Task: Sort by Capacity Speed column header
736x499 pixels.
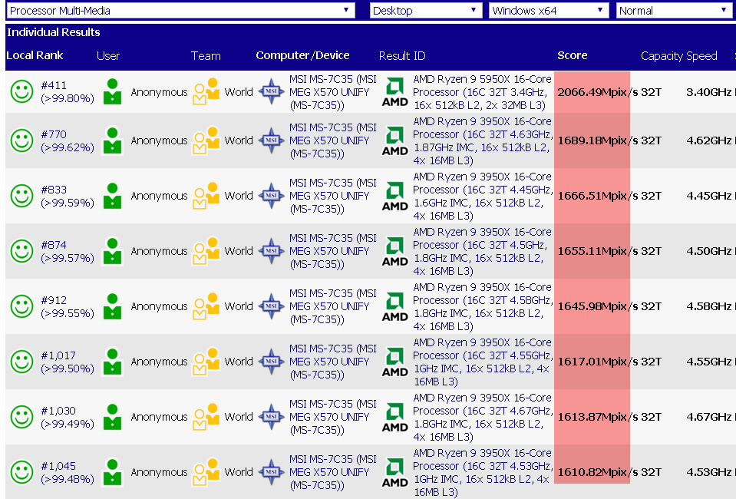Action: (x=678, y=56)
